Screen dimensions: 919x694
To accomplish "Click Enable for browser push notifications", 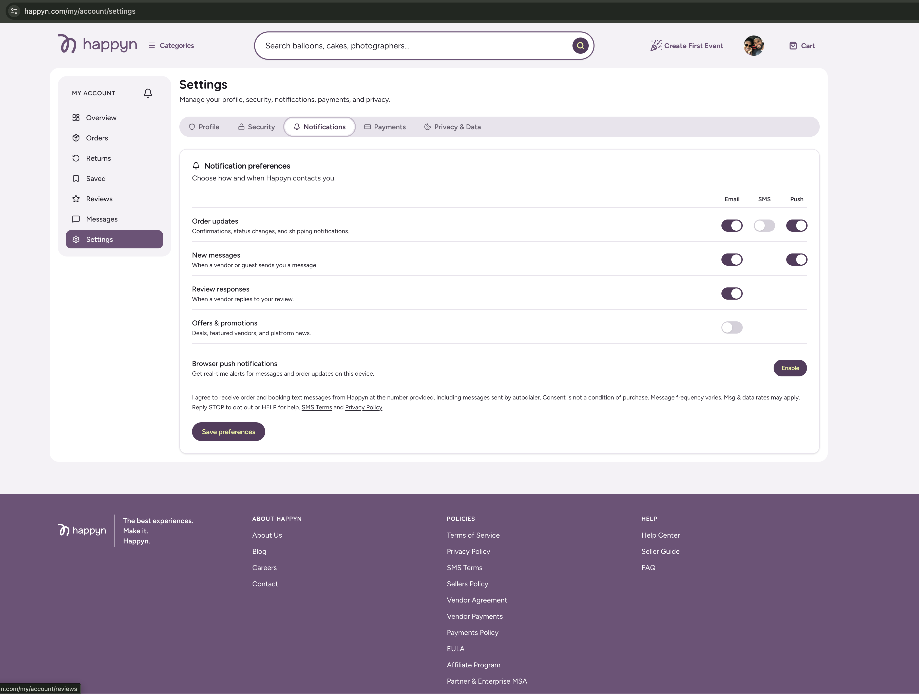I will pyautogui.click(x=790, y=368).
